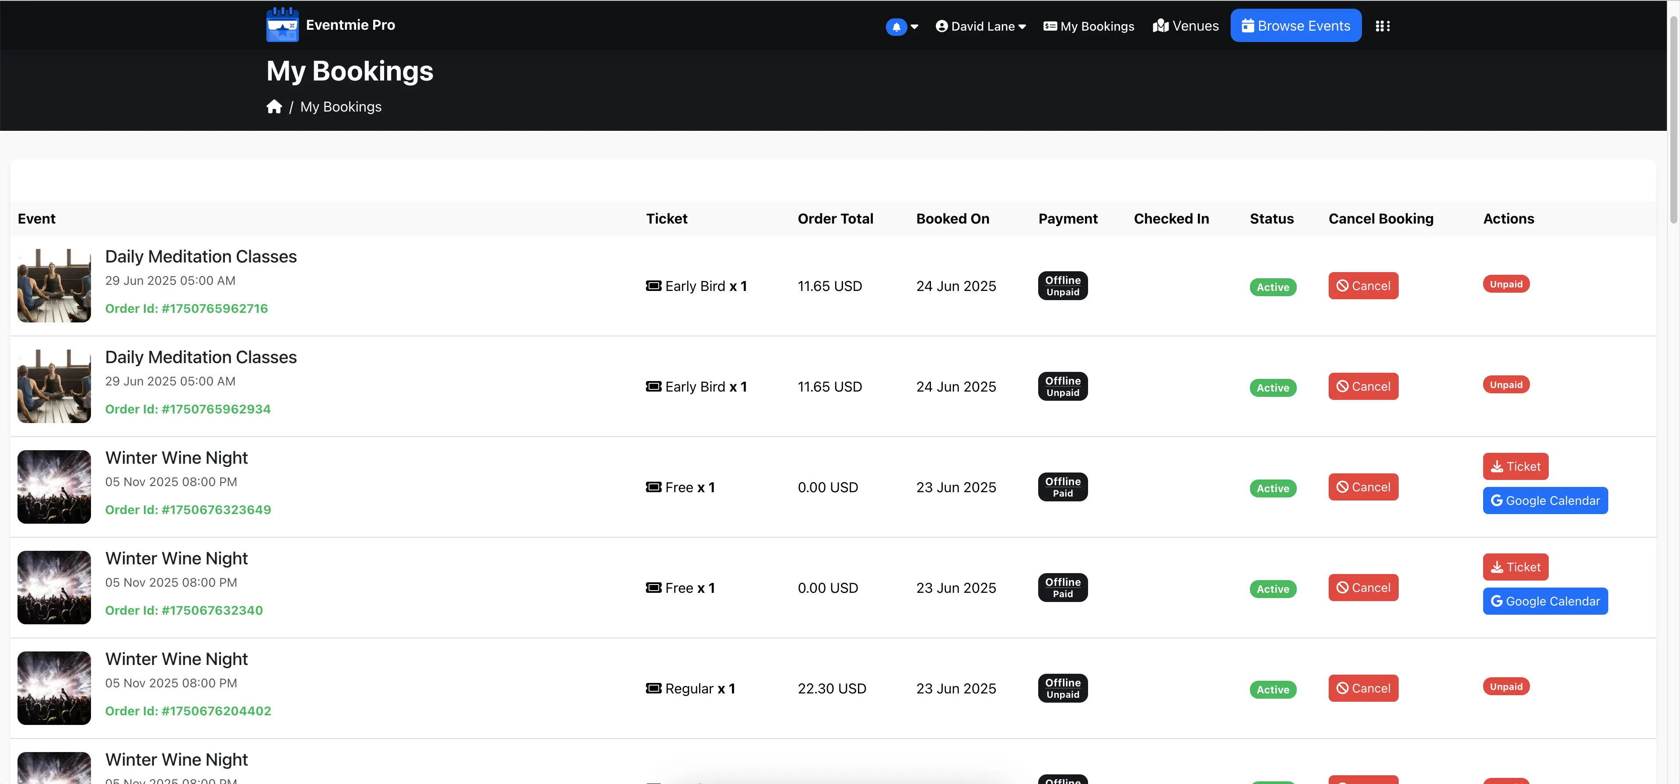Click the Eventmie Pro brand name
The width and height of the screenshot is (1680, 784).
pyautogui.click(x=350, y=25)
